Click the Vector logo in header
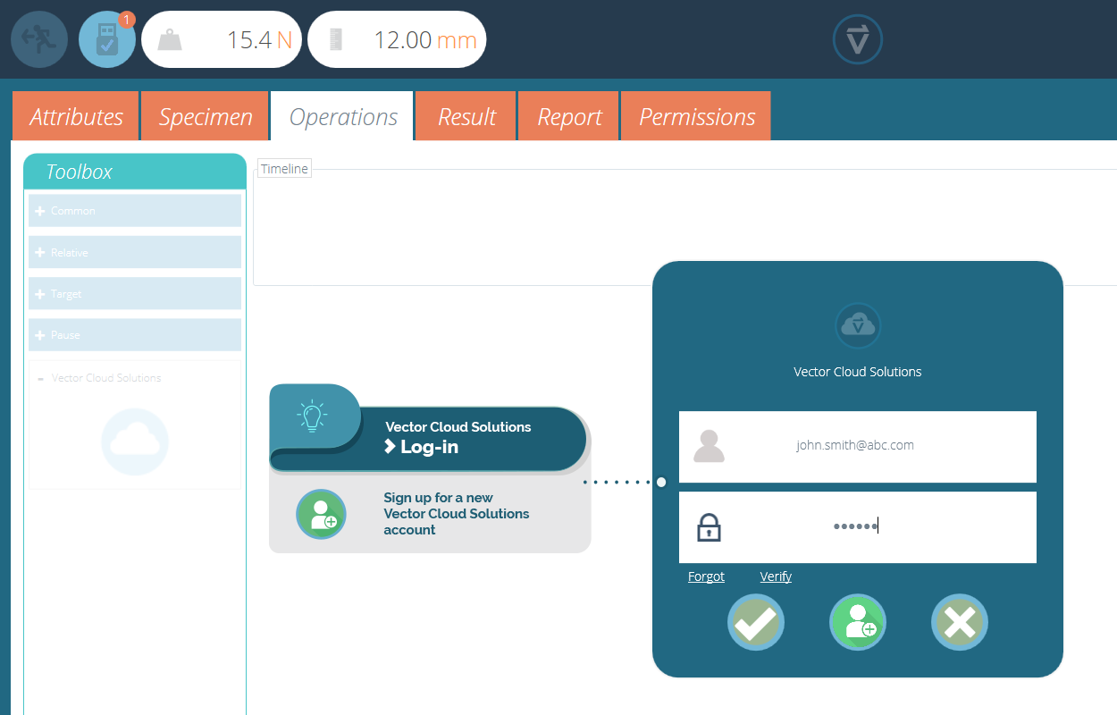 [x=858, y=39]
